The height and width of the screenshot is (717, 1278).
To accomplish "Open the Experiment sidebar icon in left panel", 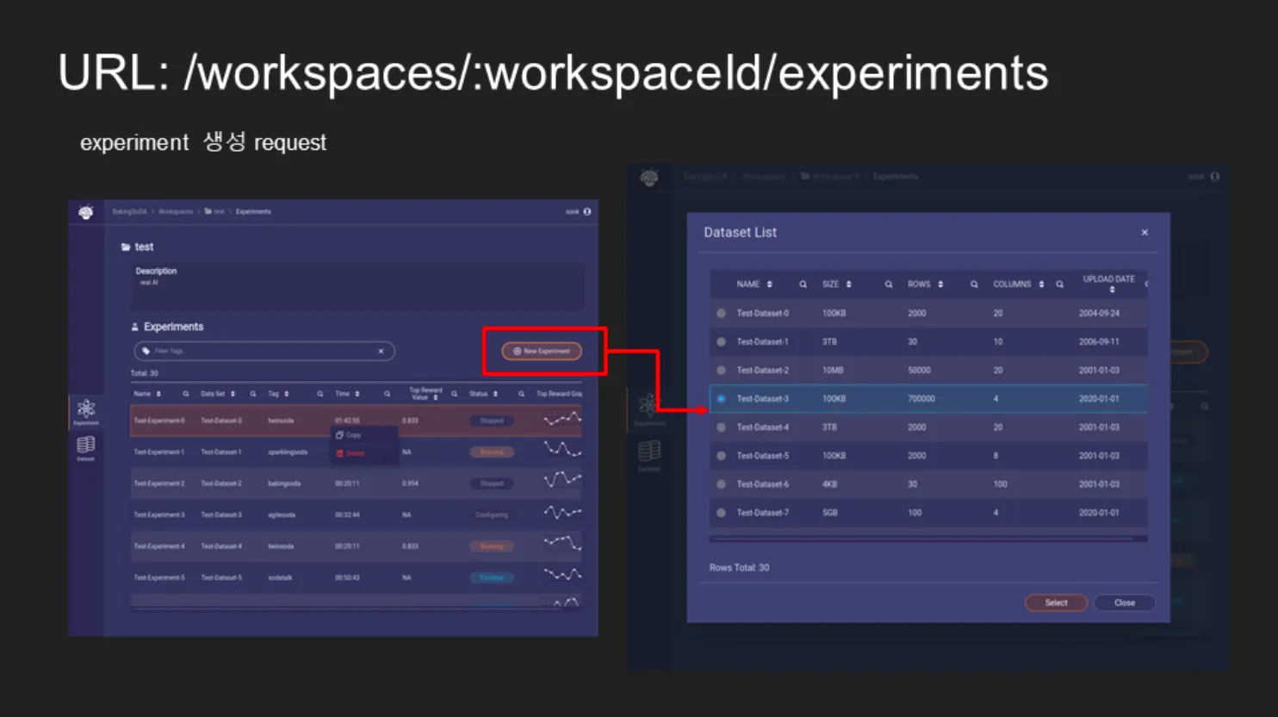I will click(x=86, y=410).
